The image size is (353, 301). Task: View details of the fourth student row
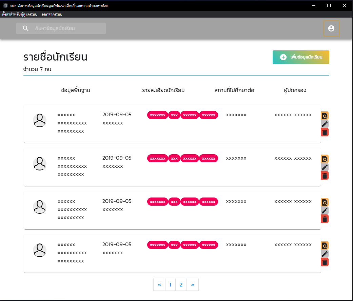[x=325, y=246]
